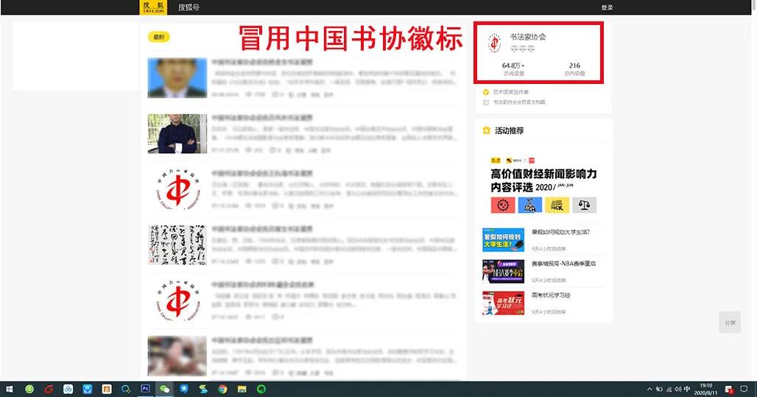The width and height of the screenshot is (757, 397).
Task: Toggle the 中 input method indicator
Action: coord(687,390)
